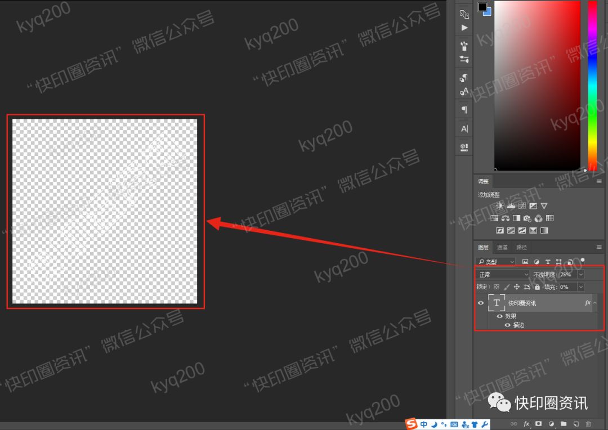Viewport: 608px width, 430px height.
Task: Toggle prevent artboard auto-nesting lock
Action: click(527, 287)
